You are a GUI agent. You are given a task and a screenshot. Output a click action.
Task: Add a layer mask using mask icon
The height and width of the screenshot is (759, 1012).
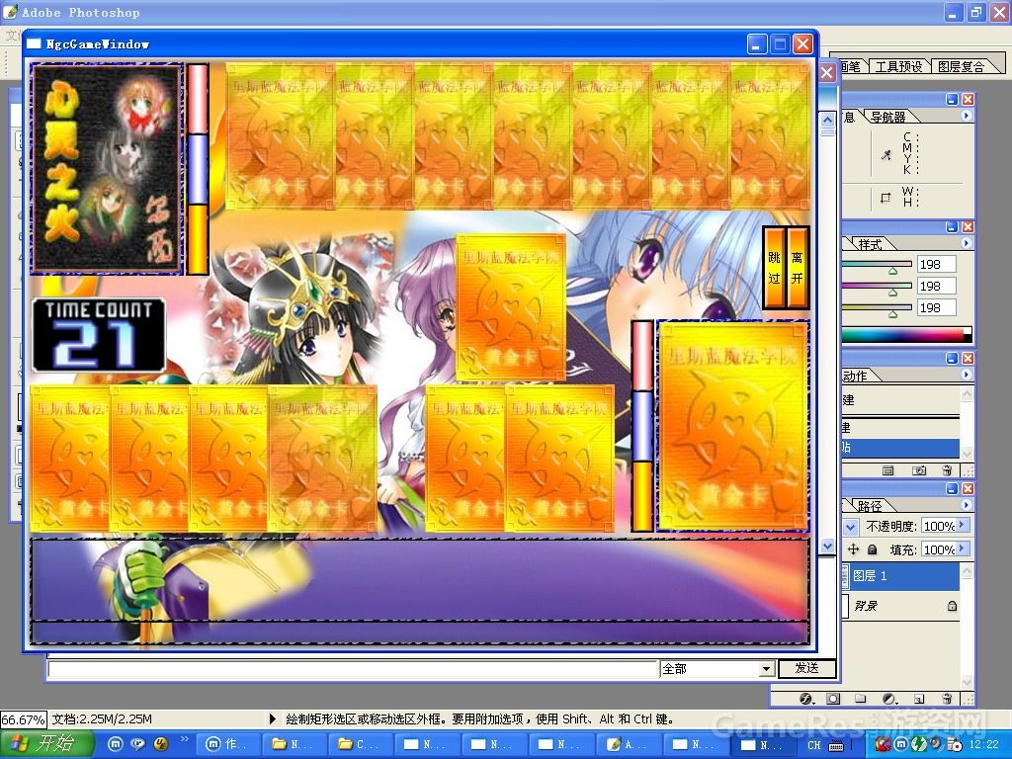833,699
